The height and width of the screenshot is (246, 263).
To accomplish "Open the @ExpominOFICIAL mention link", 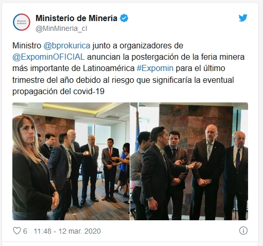I will 48,57.
